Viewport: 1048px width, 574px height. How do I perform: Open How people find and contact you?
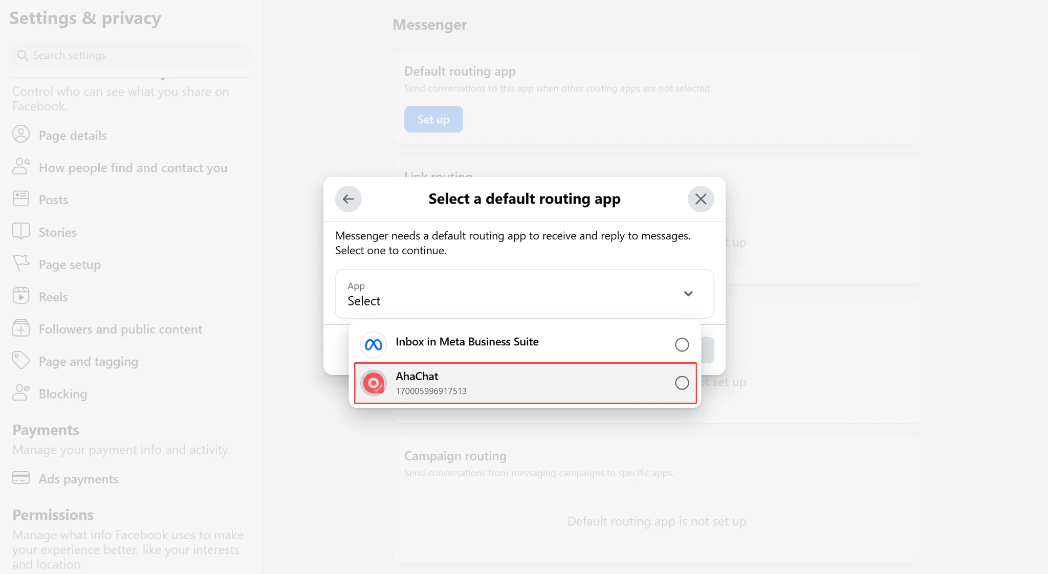pos(133,168)
